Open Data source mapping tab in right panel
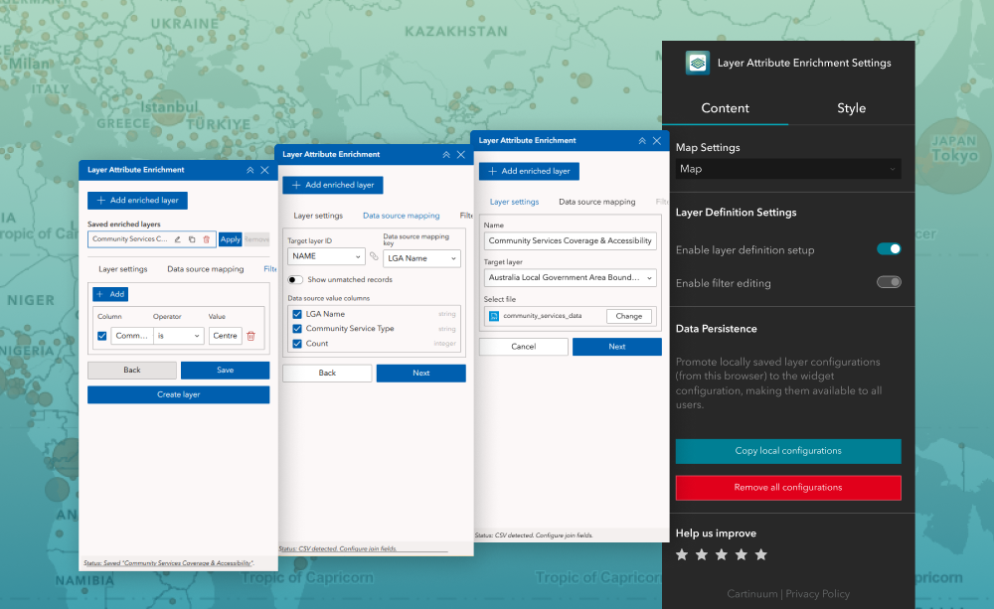This screenshot has width=994, height=609. click(x=596, y=202)
